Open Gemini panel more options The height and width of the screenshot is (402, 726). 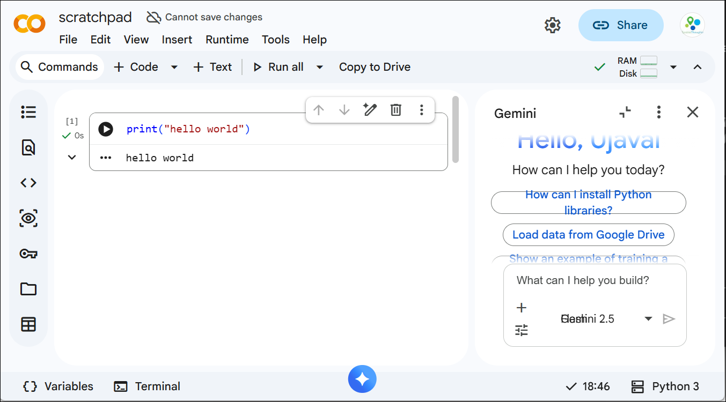pyautogui.click(x=659, y=112)
